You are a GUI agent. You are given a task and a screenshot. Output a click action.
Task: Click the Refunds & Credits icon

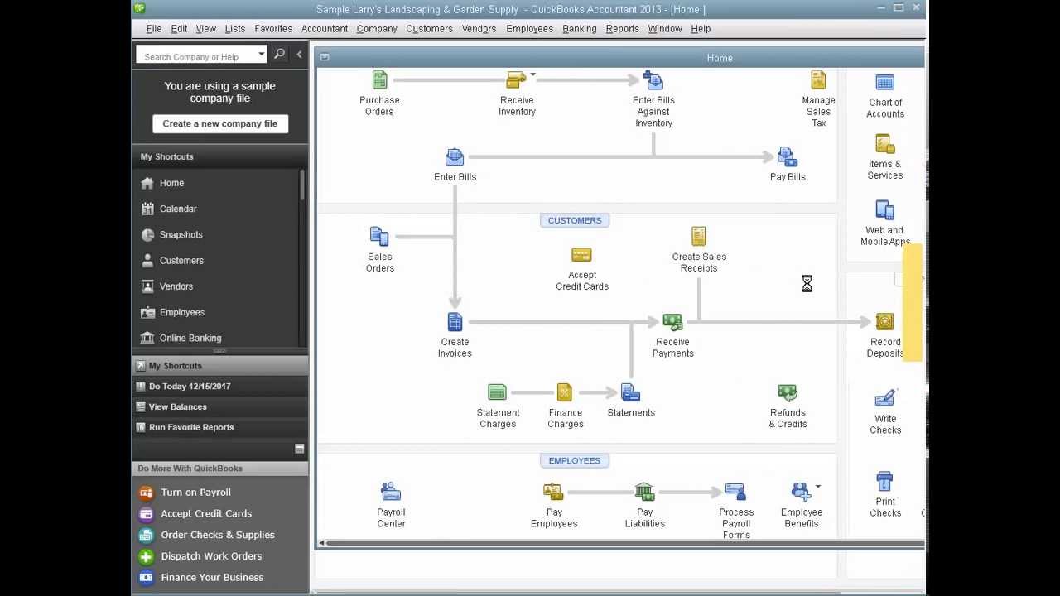click(x=787, y=392)
